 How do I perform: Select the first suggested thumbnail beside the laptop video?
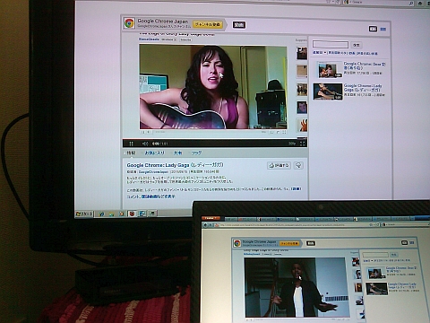[356, 262]
